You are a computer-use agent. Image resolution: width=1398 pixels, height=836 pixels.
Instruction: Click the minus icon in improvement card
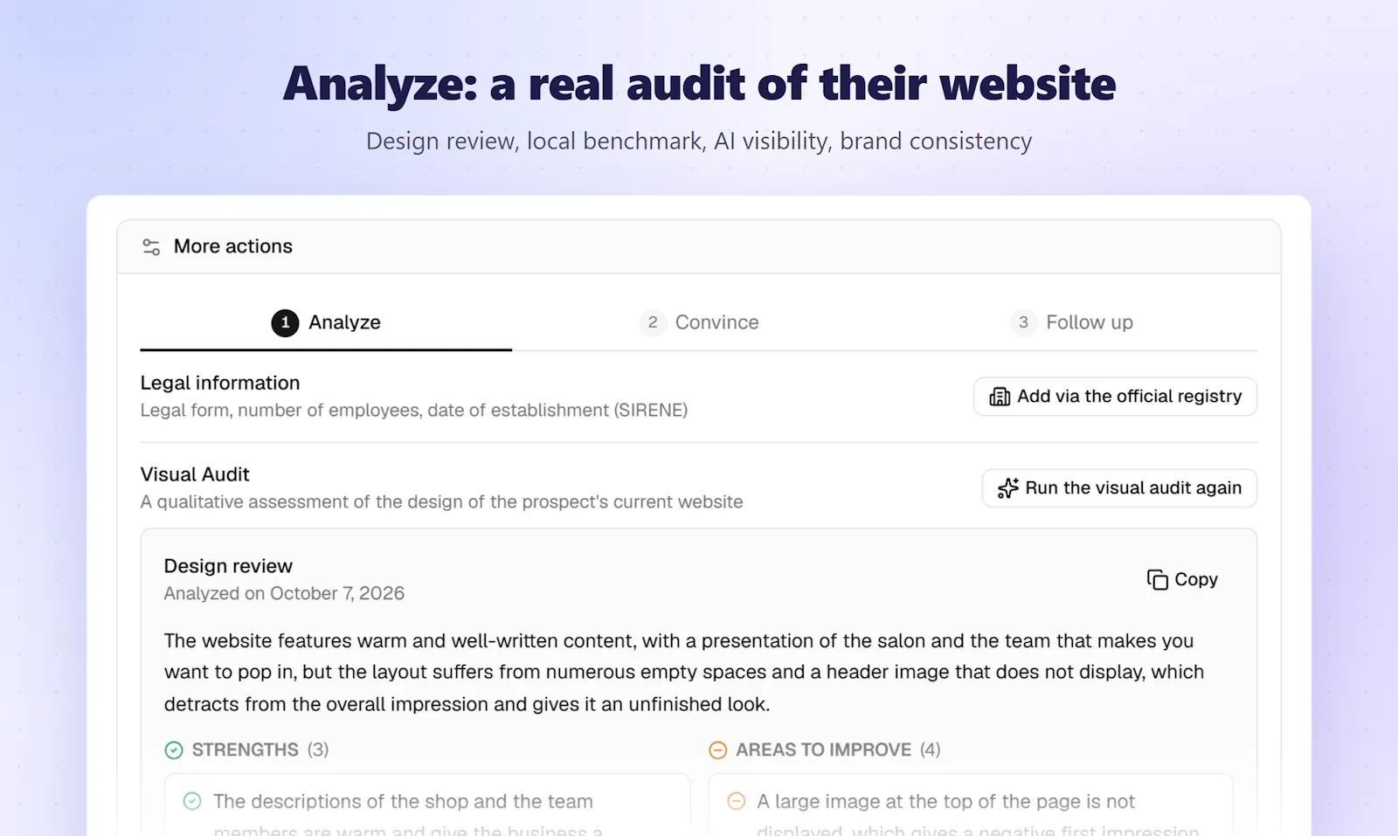[737, 801]
